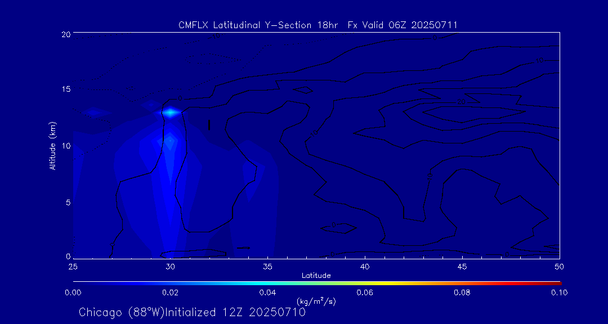Click footer text 'Chicago (88°W)Initialized 12Z 20250710'
The image size is (608, 324).
(x=192, y=312)
